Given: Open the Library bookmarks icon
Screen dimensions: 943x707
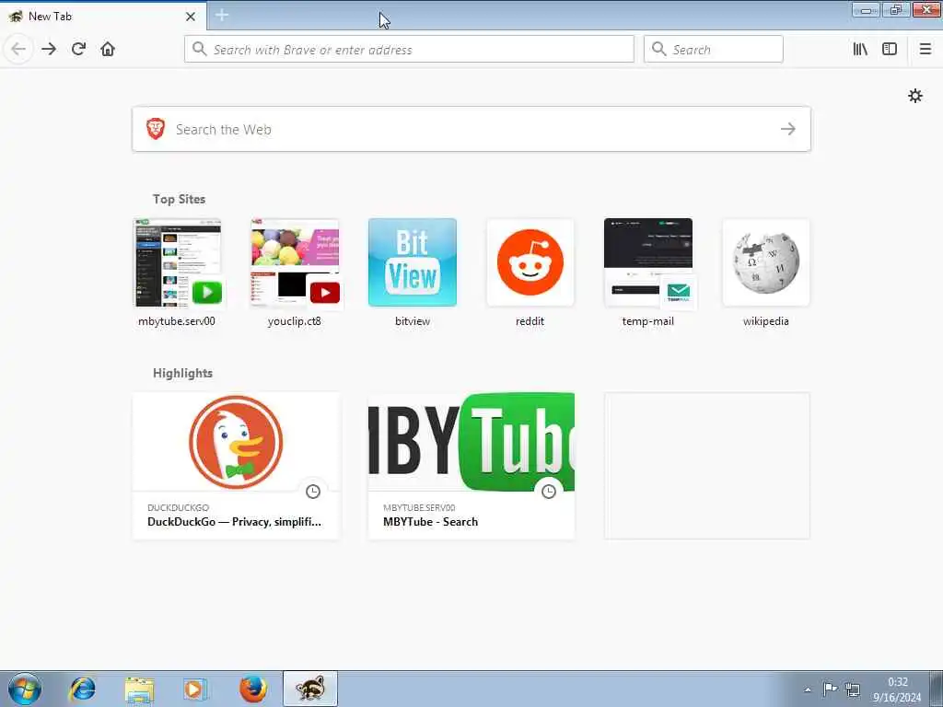Looking at the screenshot, I should (860, 49).
